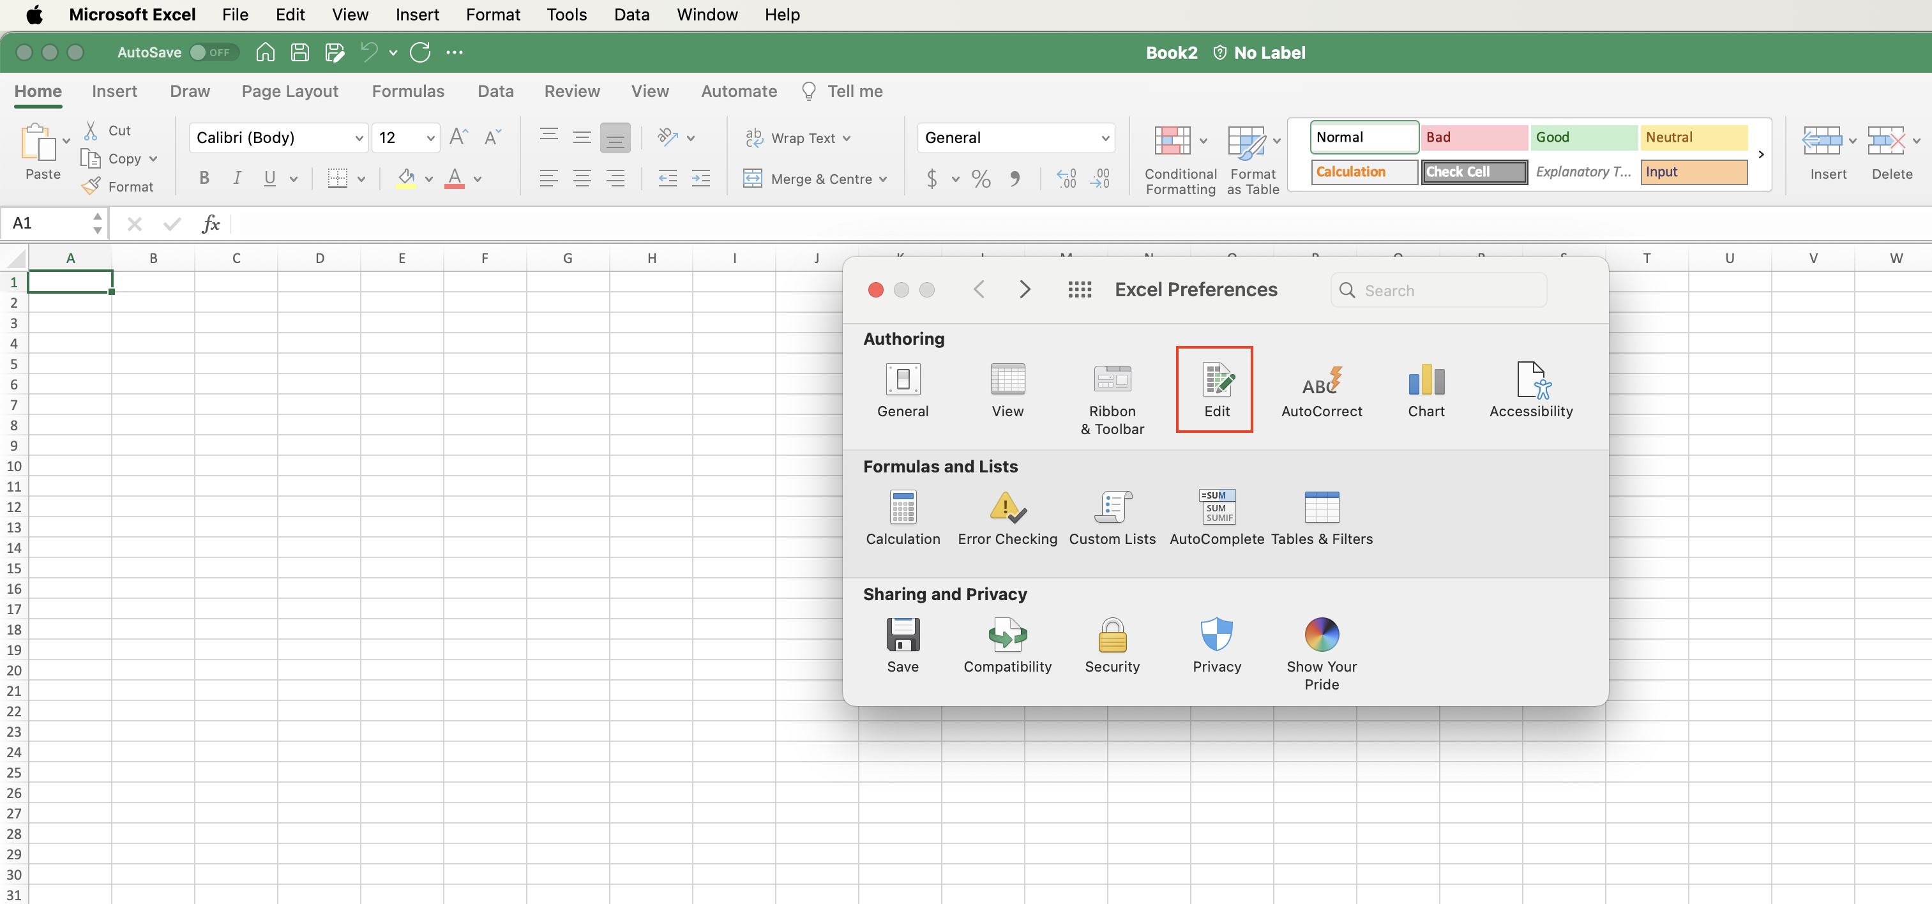The width and height of the screenshot is (1932, 904).
Task: Toggle left horizontal text alignment
Action: pyautogui.click(x=548, y=179)
